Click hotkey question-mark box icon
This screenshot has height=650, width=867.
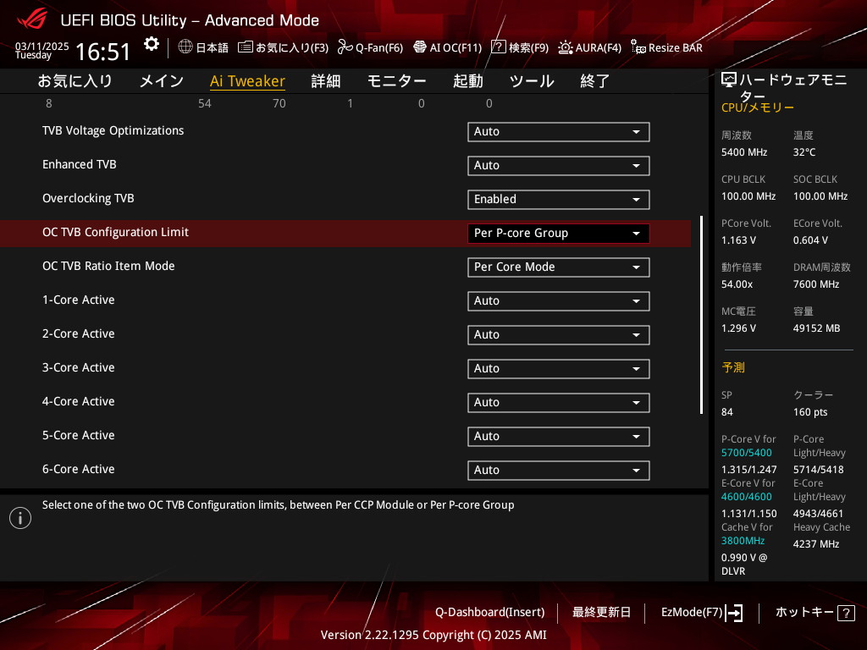tap(846, 613)
